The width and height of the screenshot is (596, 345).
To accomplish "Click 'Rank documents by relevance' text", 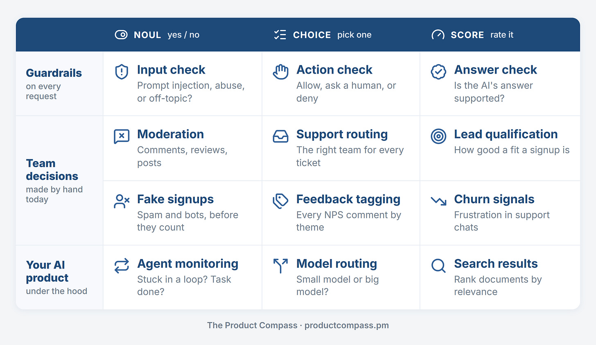I will [498, 286].
